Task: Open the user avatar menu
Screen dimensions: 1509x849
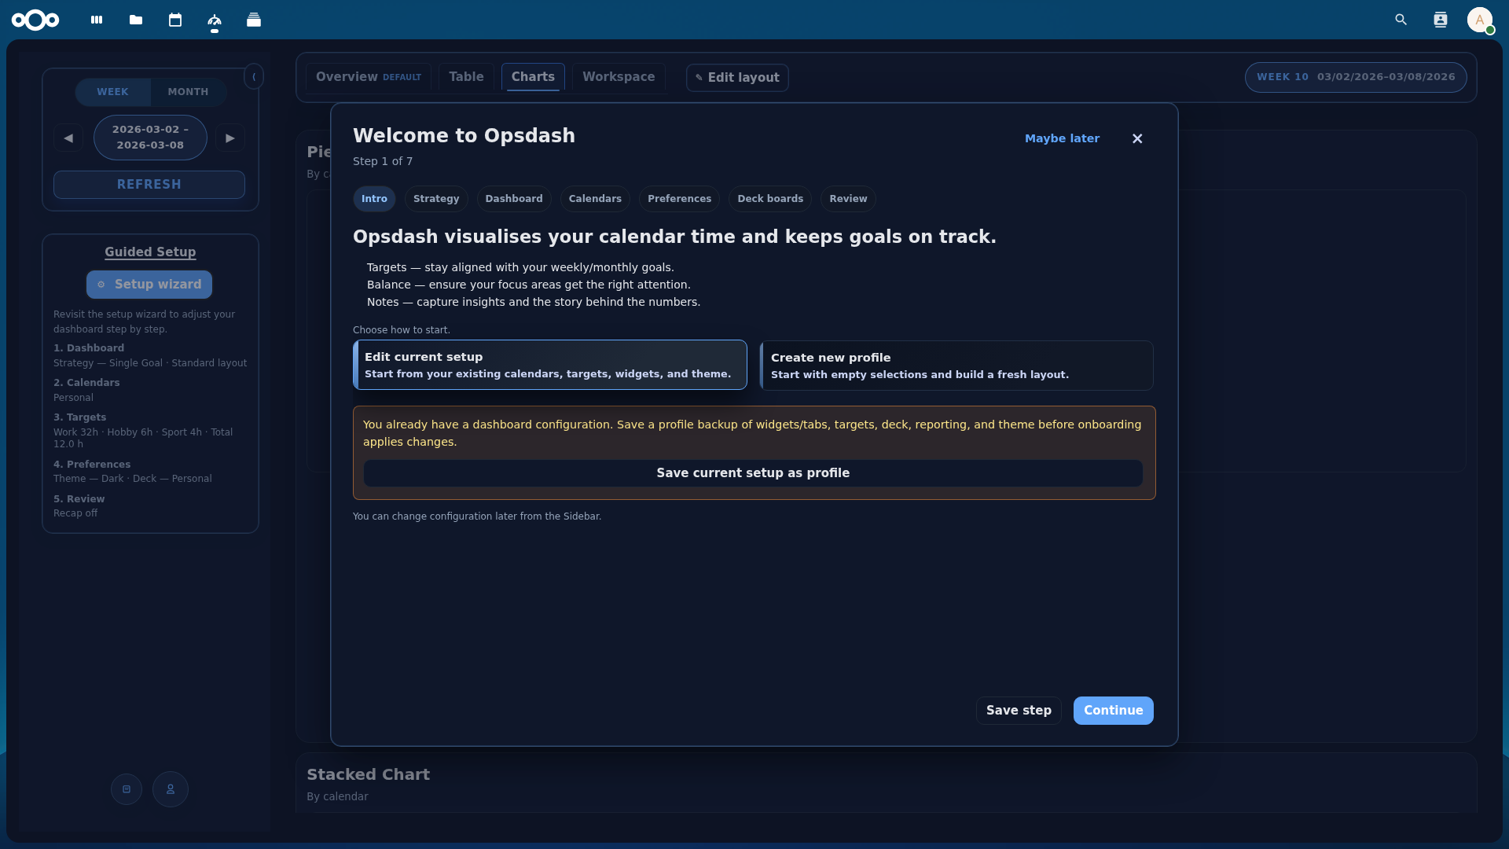Action: tap(1480, 20)
